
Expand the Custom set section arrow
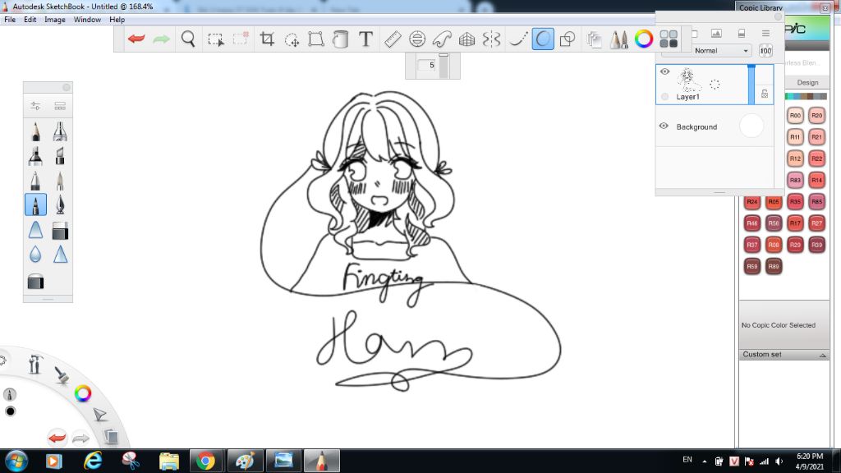[x=822, y=355]
